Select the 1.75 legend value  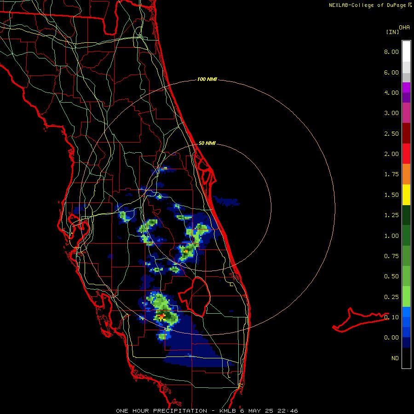(391, 174)
